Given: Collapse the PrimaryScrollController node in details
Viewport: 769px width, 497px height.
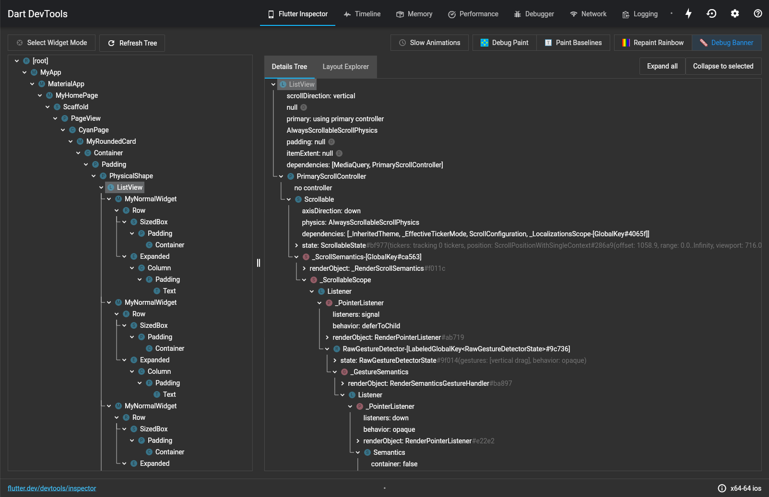Looking at the screenshot, I should pyautogui.click(x=281, y=176).
